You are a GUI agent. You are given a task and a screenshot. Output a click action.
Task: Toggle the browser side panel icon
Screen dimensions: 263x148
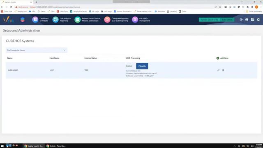252,7
